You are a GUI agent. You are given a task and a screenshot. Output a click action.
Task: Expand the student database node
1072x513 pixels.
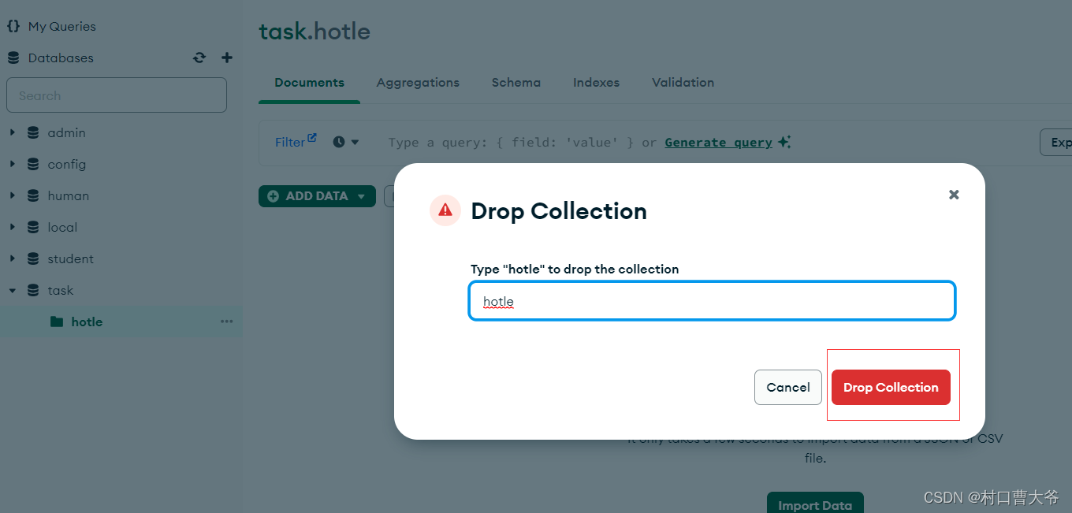[x=13, y=258]
